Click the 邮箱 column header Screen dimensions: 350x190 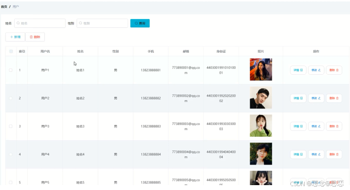coord(186,51)
